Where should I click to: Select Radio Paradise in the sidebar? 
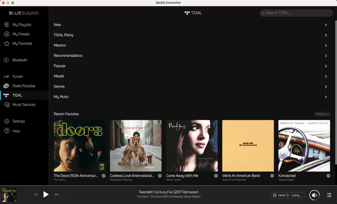click(24, 86)
